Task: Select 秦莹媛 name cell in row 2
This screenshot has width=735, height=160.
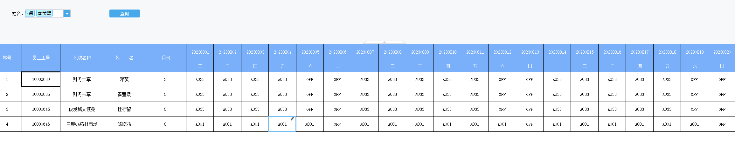Action: point(124,94)
